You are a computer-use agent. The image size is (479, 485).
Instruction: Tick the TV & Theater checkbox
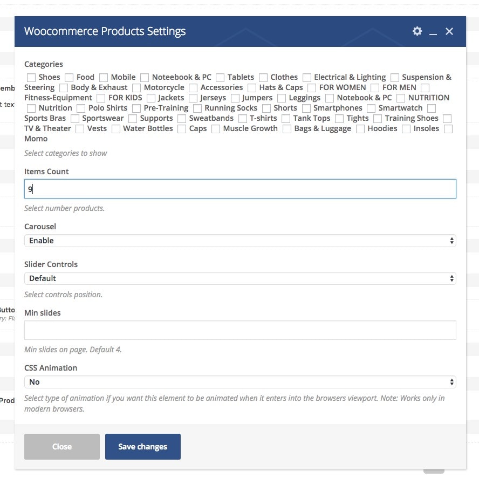[447, 119]
